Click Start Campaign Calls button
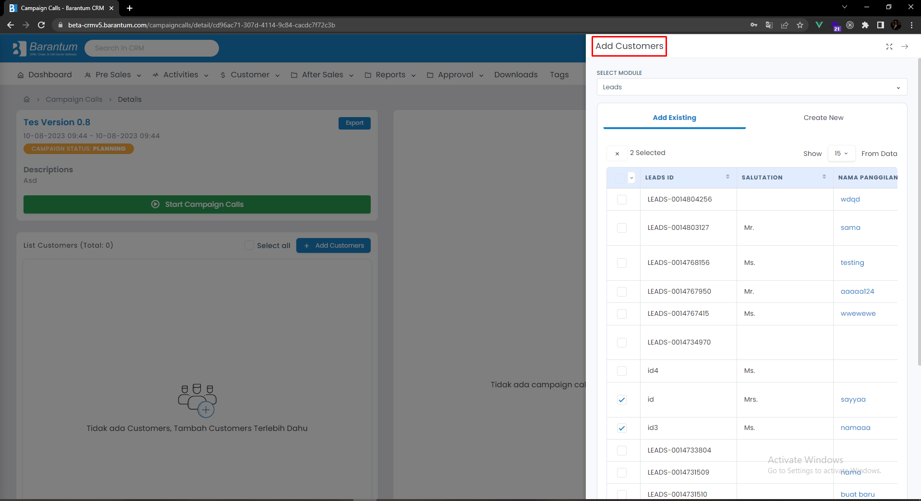 (197, 204)
